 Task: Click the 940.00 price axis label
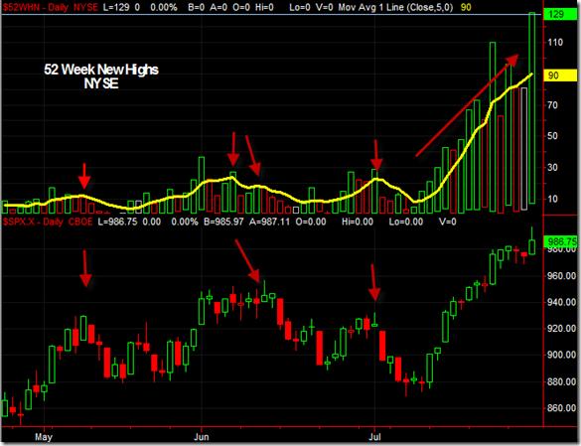[x=562, y=303]
